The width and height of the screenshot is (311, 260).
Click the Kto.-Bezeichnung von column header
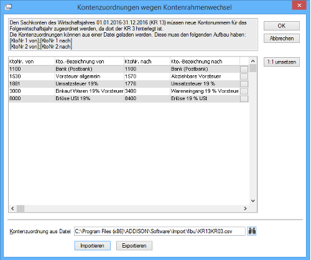(90, 62)
